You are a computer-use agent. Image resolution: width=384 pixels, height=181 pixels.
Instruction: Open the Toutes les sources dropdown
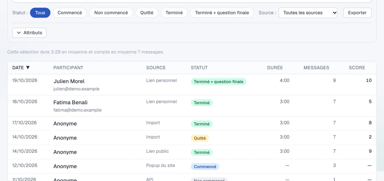(308, 13)
